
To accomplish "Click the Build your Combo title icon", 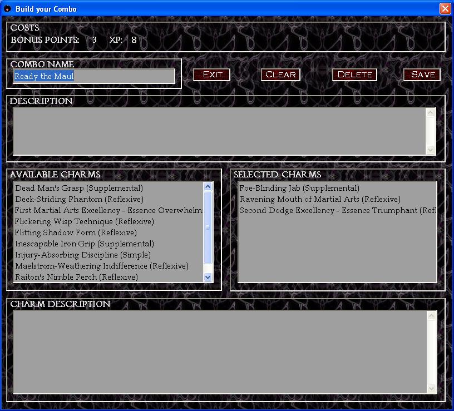I will (x=8, y=9).
